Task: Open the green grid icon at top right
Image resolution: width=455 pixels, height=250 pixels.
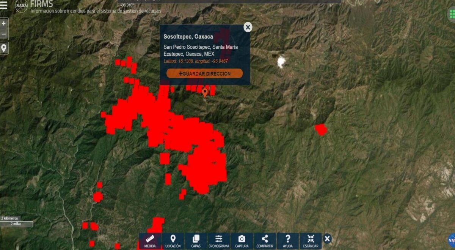Action: [x=451, y=13]
